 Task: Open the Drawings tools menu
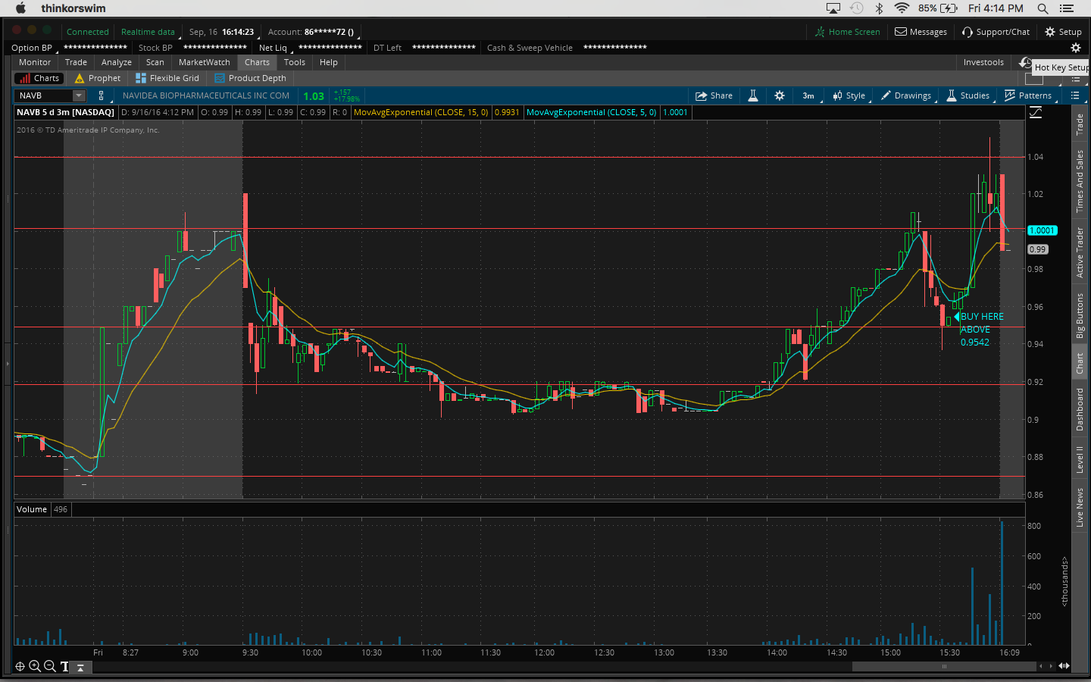906,95
